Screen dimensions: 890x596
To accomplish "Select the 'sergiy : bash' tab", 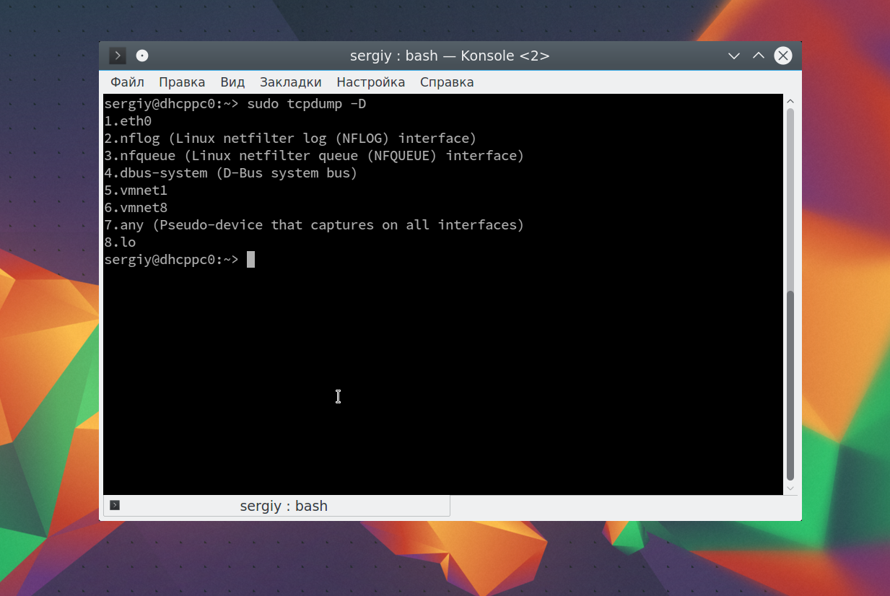I will pos(276,506).
